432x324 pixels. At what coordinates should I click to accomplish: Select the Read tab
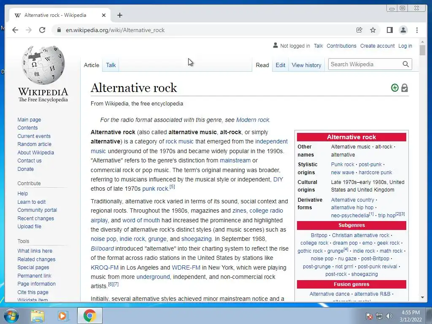262,65
